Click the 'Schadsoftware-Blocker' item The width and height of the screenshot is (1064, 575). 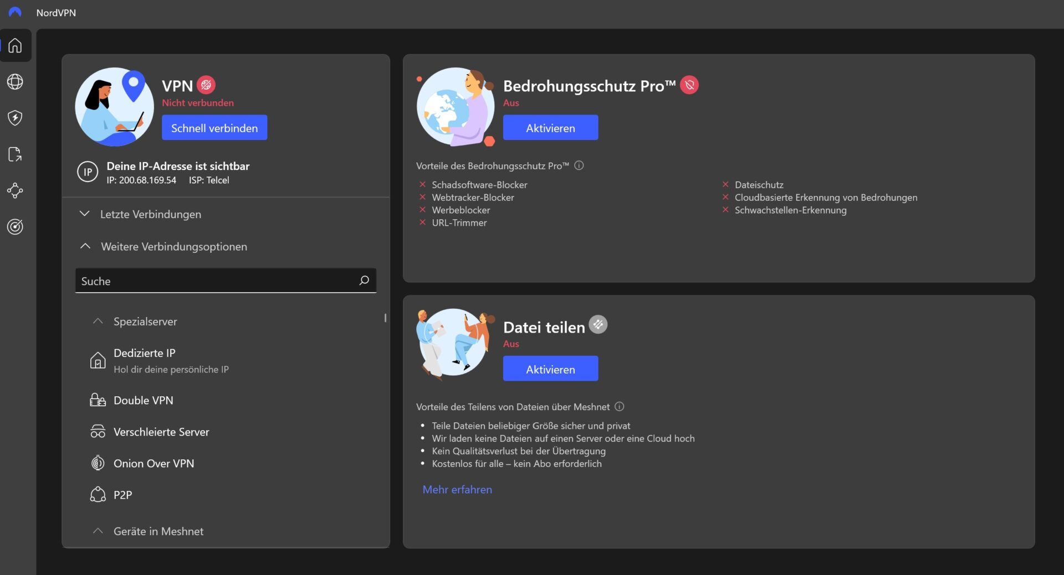479,185
